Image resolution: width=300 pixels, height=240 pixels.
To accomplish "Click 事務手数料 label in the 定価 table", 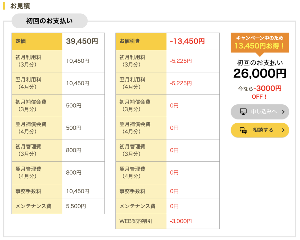I will click(x=28, y=191).
